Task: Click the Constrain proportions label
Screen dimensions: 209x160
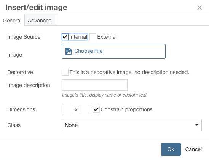Action: (126, 109)
